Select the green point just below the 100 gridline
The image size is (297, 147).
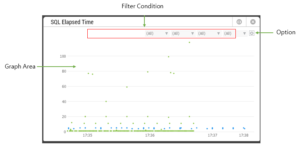tap(168, 57)
